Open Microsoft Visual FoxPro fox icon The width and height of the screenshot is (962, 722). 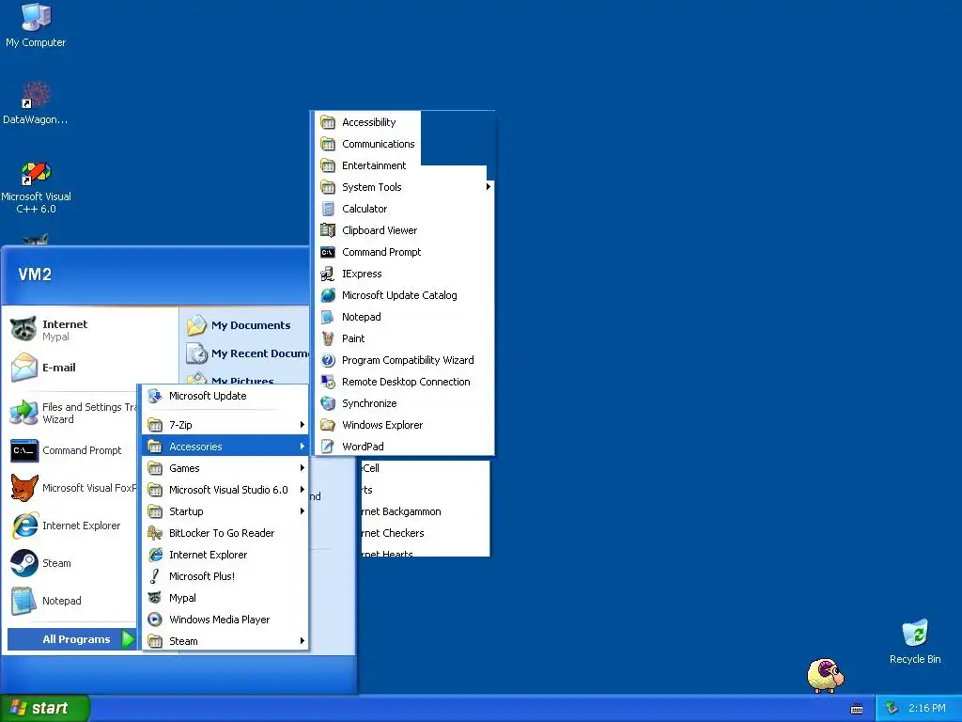pos(23,488)
